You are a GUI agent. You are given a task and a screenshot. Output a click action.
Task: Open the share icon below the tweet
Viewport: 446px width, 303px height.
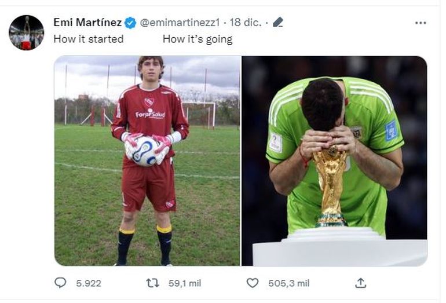[360, 283]
